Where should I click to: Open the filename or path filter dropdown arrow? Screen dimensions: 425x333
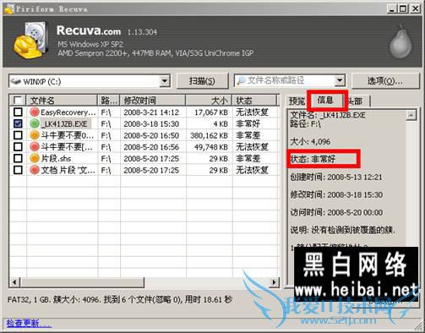pyautogui.click(x=340, y=81)
